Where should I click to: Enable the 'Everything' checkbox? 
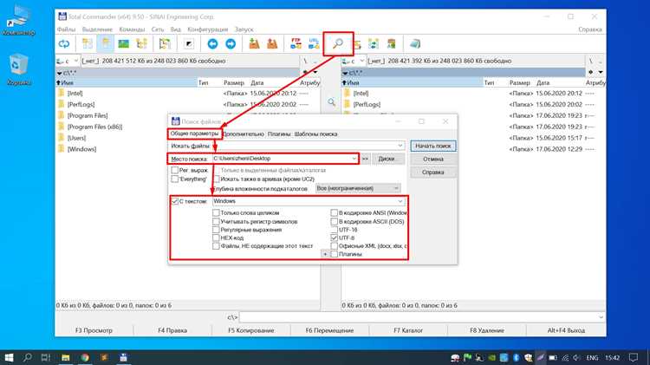(175, 179)
